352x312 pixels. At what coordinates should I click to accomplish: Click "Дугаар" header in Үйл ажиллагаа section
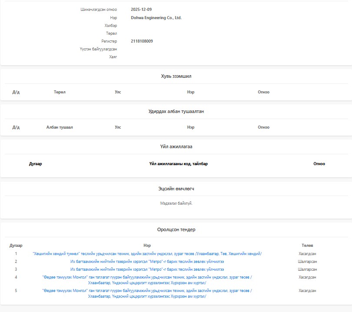36,164
